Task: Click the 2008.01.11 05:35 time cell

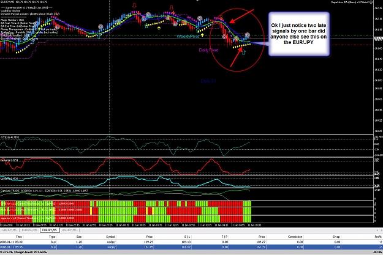Action: coord(11,247)
